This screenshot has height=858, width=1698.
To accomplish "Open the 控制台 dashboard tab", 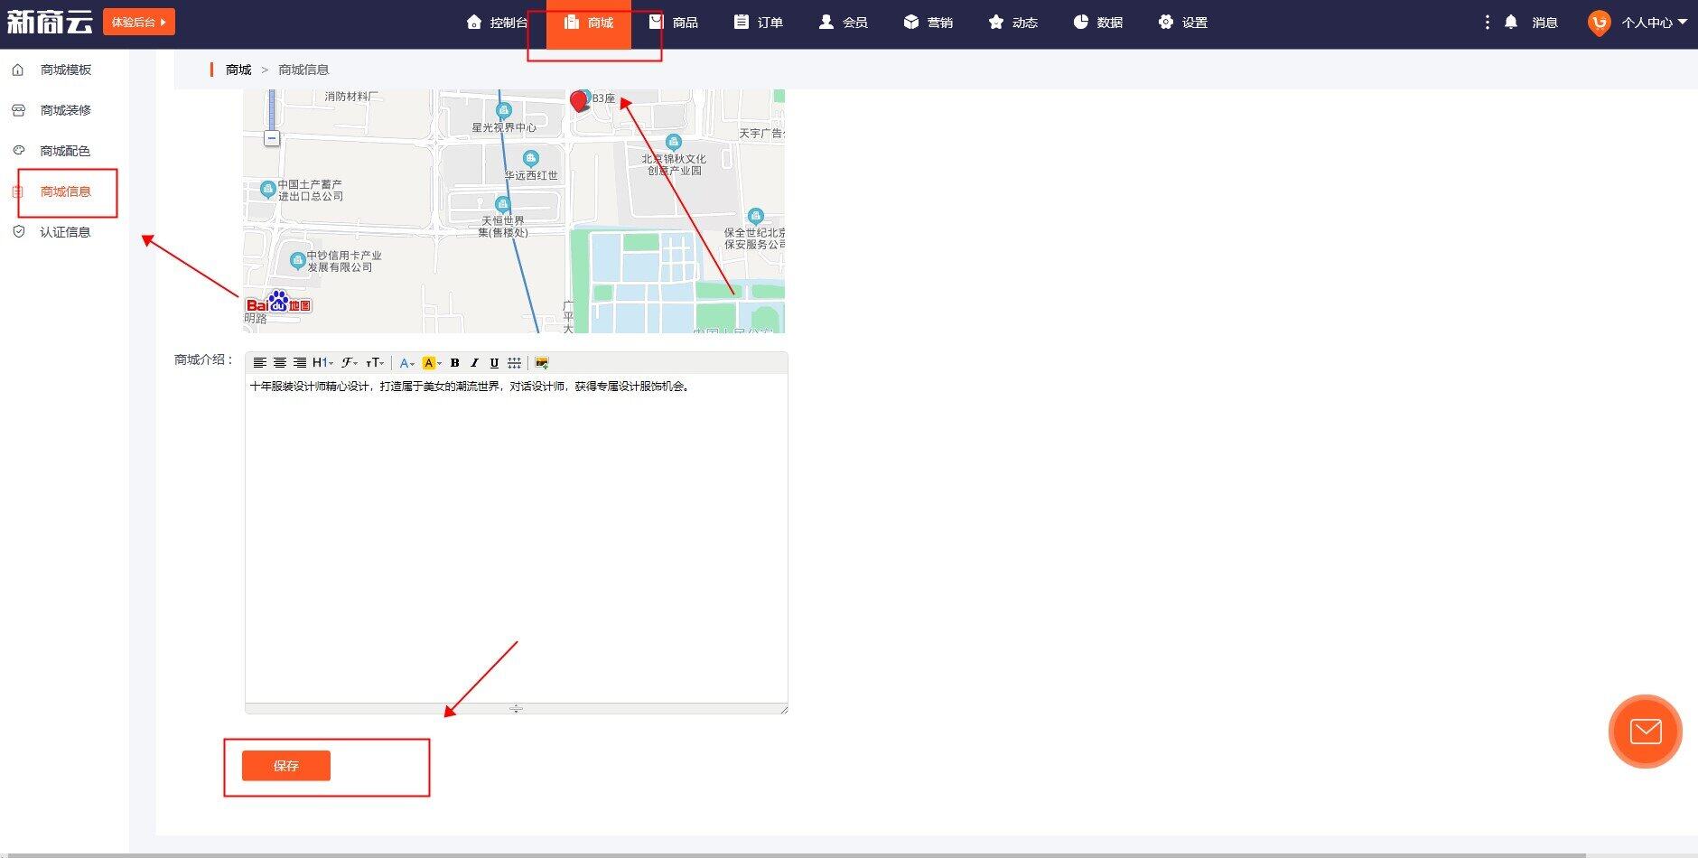I will (497, 23).
